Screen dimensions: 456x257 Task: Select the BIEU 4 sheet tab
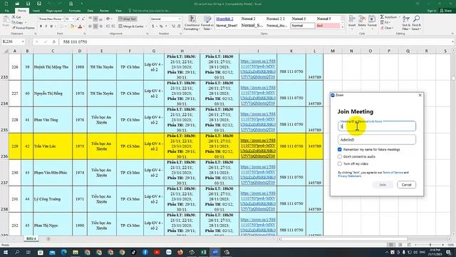pyautogui.click(x=31, y=238)
